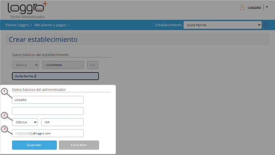Open the establishment CEDULA document type dropdown

pyautogui.click(x=26, y=65)
